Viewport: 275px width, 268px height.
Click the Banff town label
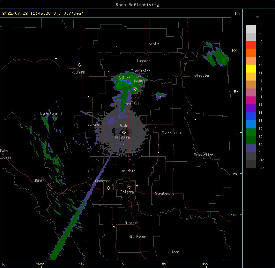click(40, 180)
